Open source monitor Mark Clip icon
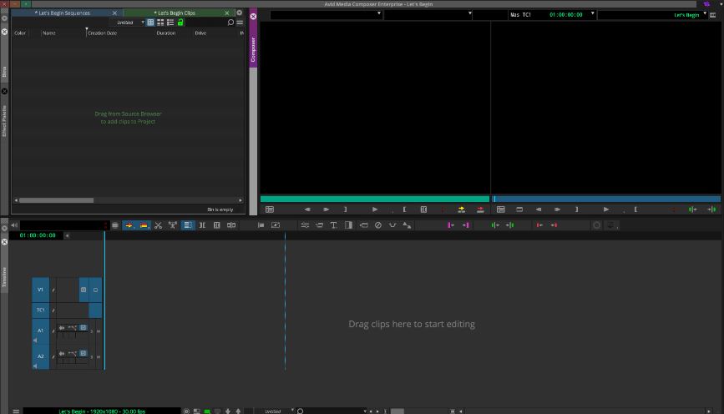Image resolution: width=724 pixels, height=414 pixels. click(423, 210)
